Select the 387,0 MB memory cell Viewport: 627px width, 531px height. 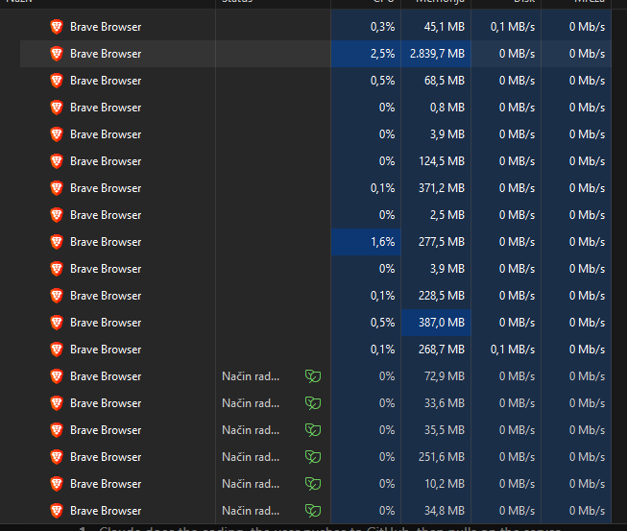[x=436, y=323]
